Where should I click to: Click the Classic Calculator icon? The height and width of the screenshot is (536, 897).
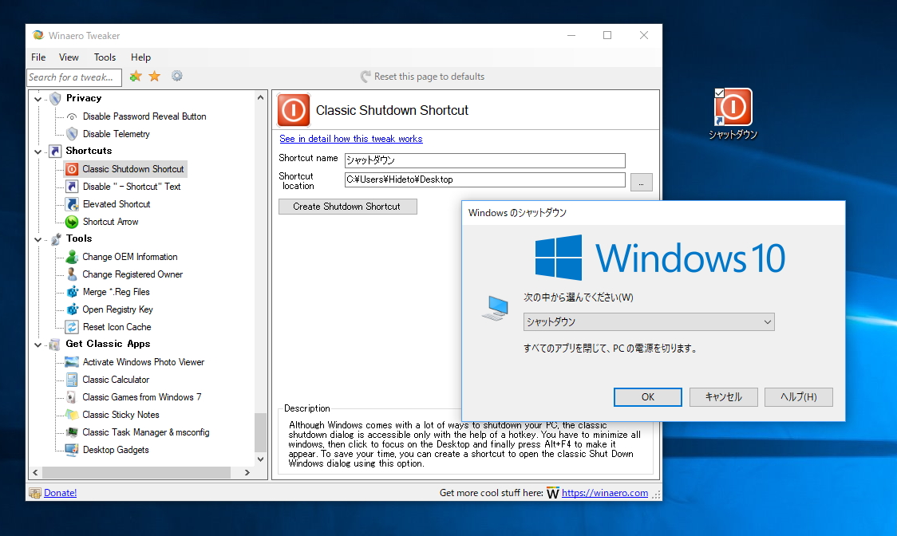tap(72, 380)
